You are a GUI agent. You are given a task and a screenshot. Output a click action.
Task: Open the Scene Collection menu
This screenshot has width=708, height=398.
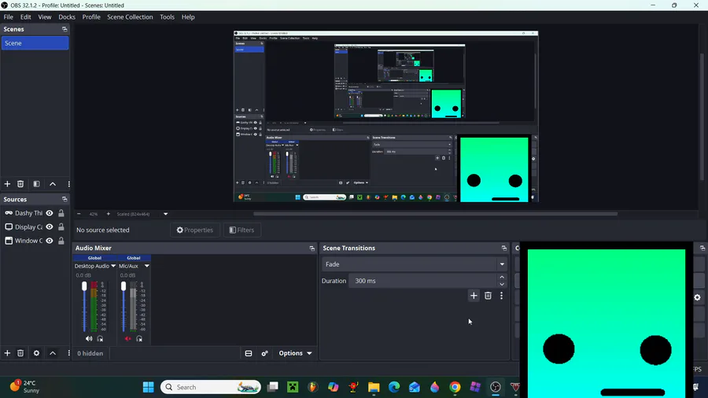130,17
